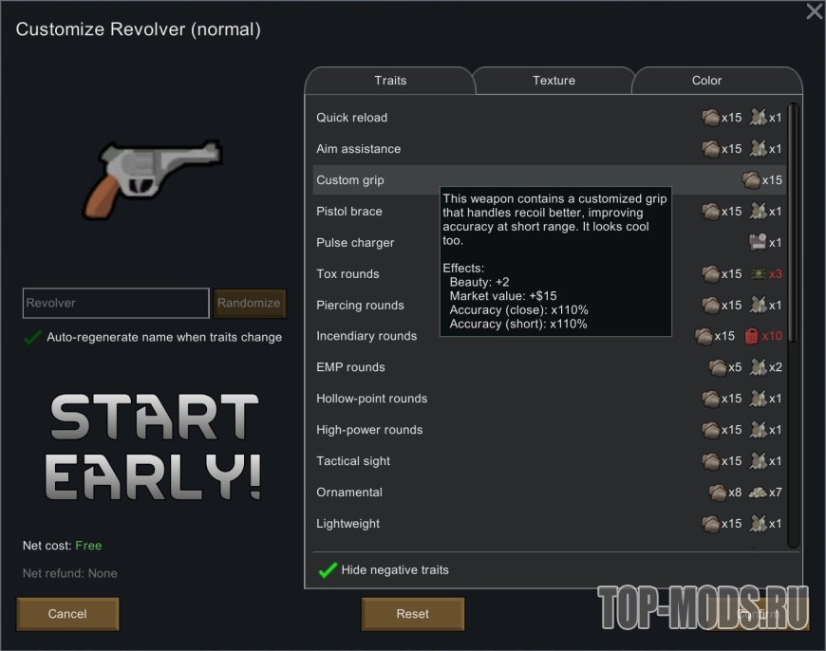The height and width of the screenshot is (651, 826).
Task: Click the steel resource icon on Custom grip
Action: (x=751, y=180)
